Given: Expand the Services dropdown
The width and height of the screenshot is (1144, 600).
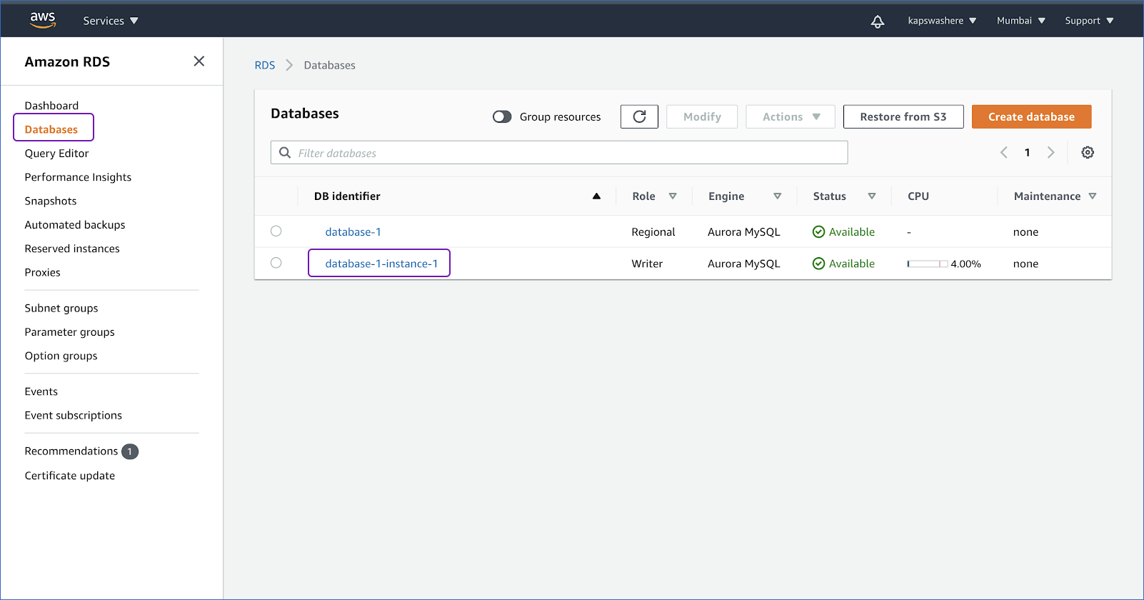Looking at the screenshot, I should click(111, 21).
